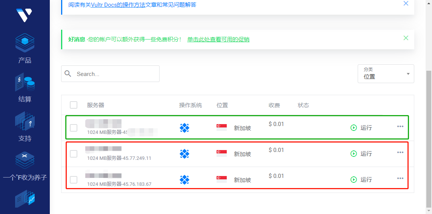Open the 产品 products sidebar icon
Screen dimensions: 432x214
click(25, 43)
